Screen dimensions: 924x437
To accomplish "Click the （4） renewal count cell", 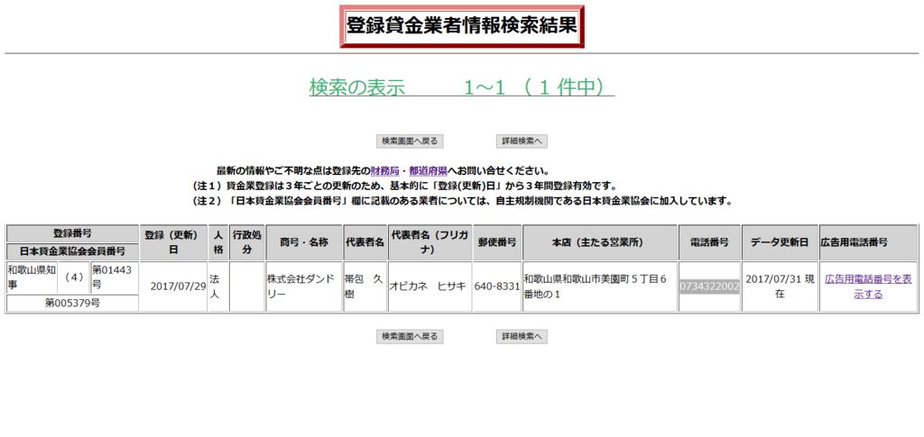I will coord(74,278).
